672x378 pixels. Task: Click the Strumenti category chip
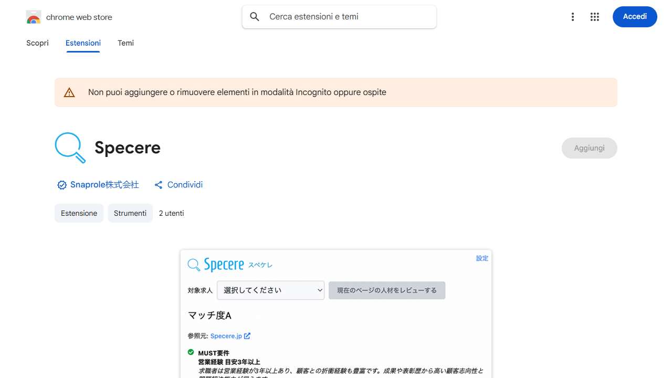130,213
